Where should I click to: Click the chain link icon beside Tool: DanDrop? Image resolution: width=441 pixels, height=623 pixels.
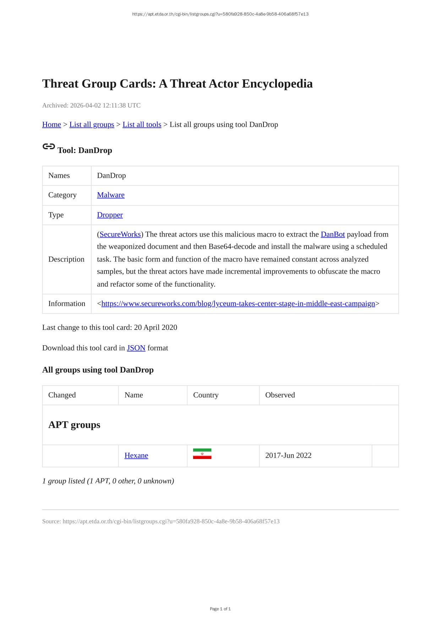[x=49, y=147]
